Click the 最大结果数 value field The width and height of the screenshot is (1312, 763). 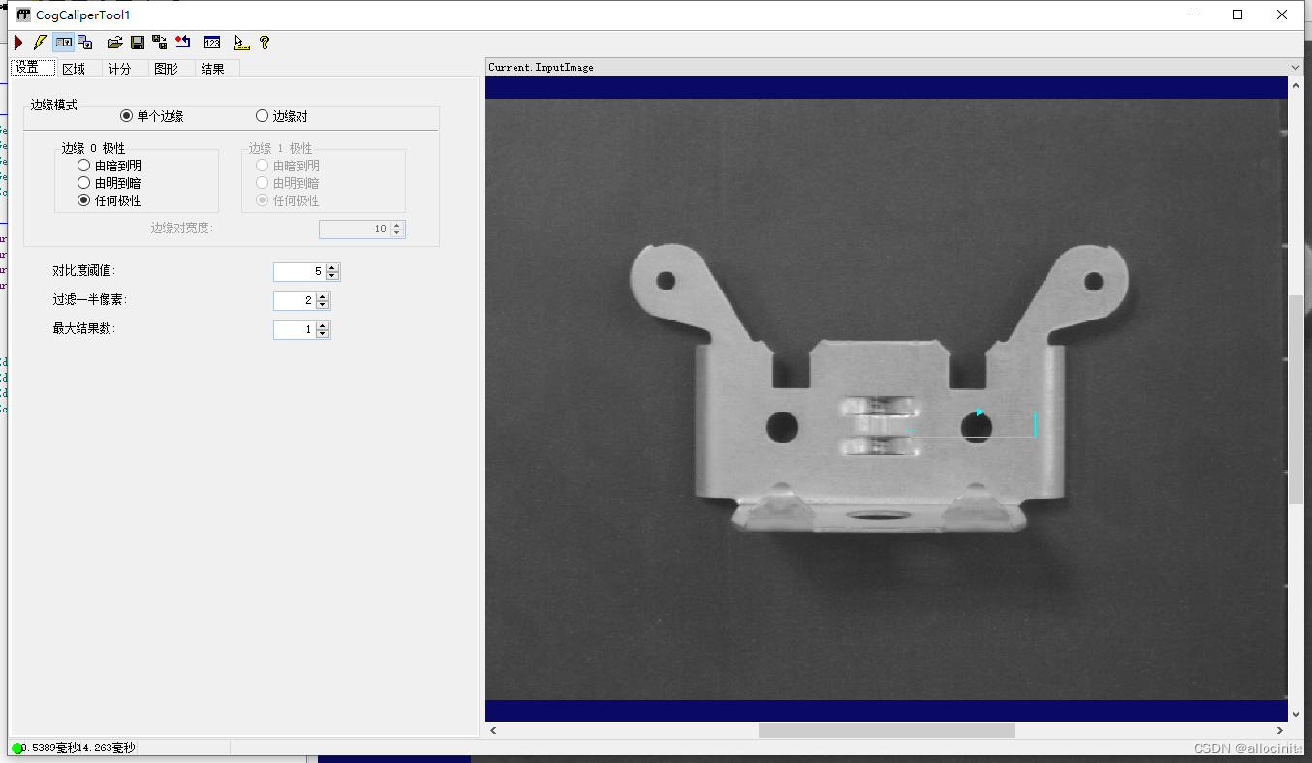tap(295, 330)
